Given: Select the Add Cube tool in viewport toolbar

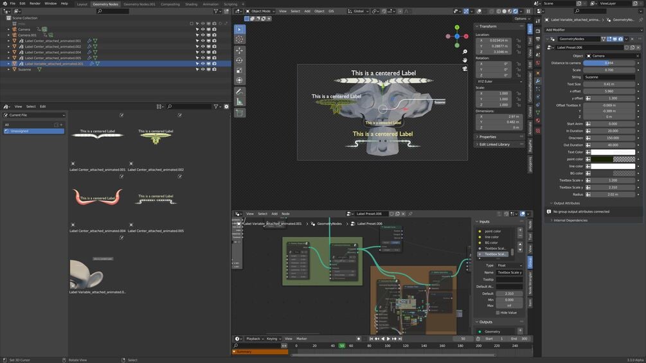Looking at the screenshot, I should (239, 112).
